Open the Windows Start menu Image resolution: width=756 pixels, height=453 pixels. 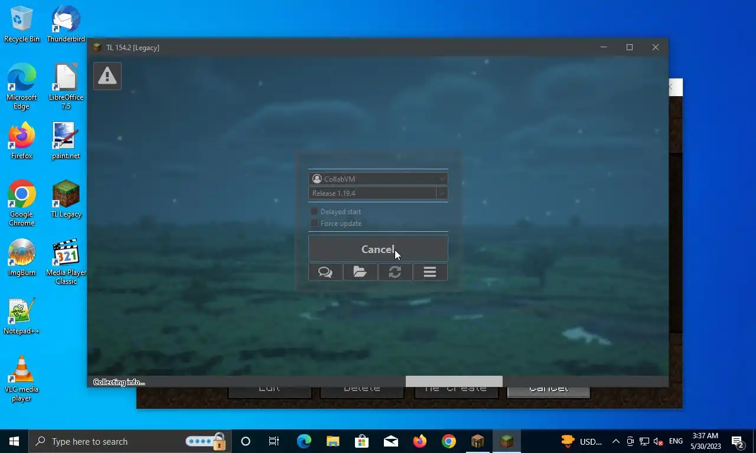(14, 441)
